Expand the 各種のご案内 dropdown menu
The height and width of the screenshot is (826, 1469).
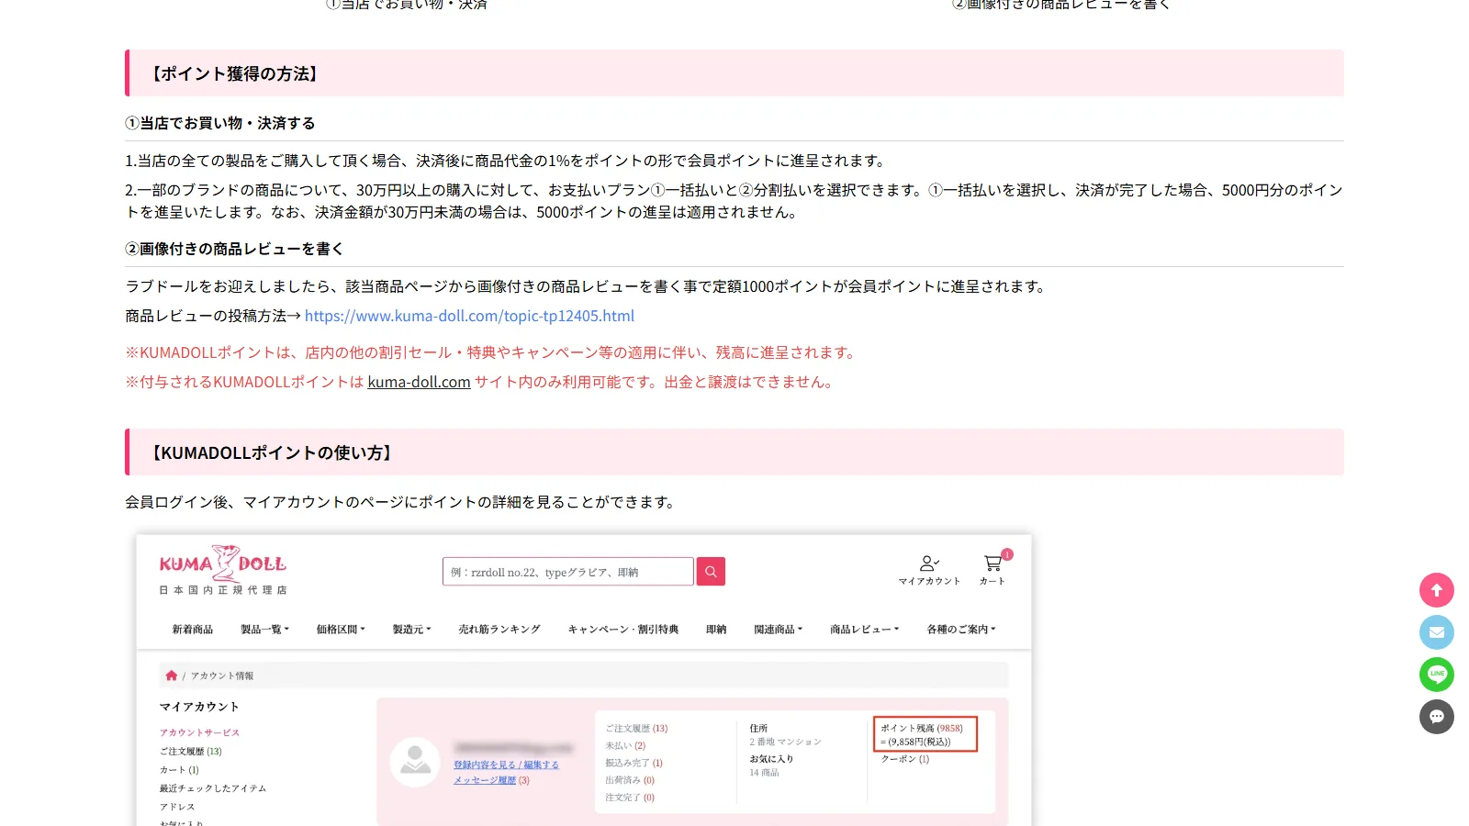[961, 629]
